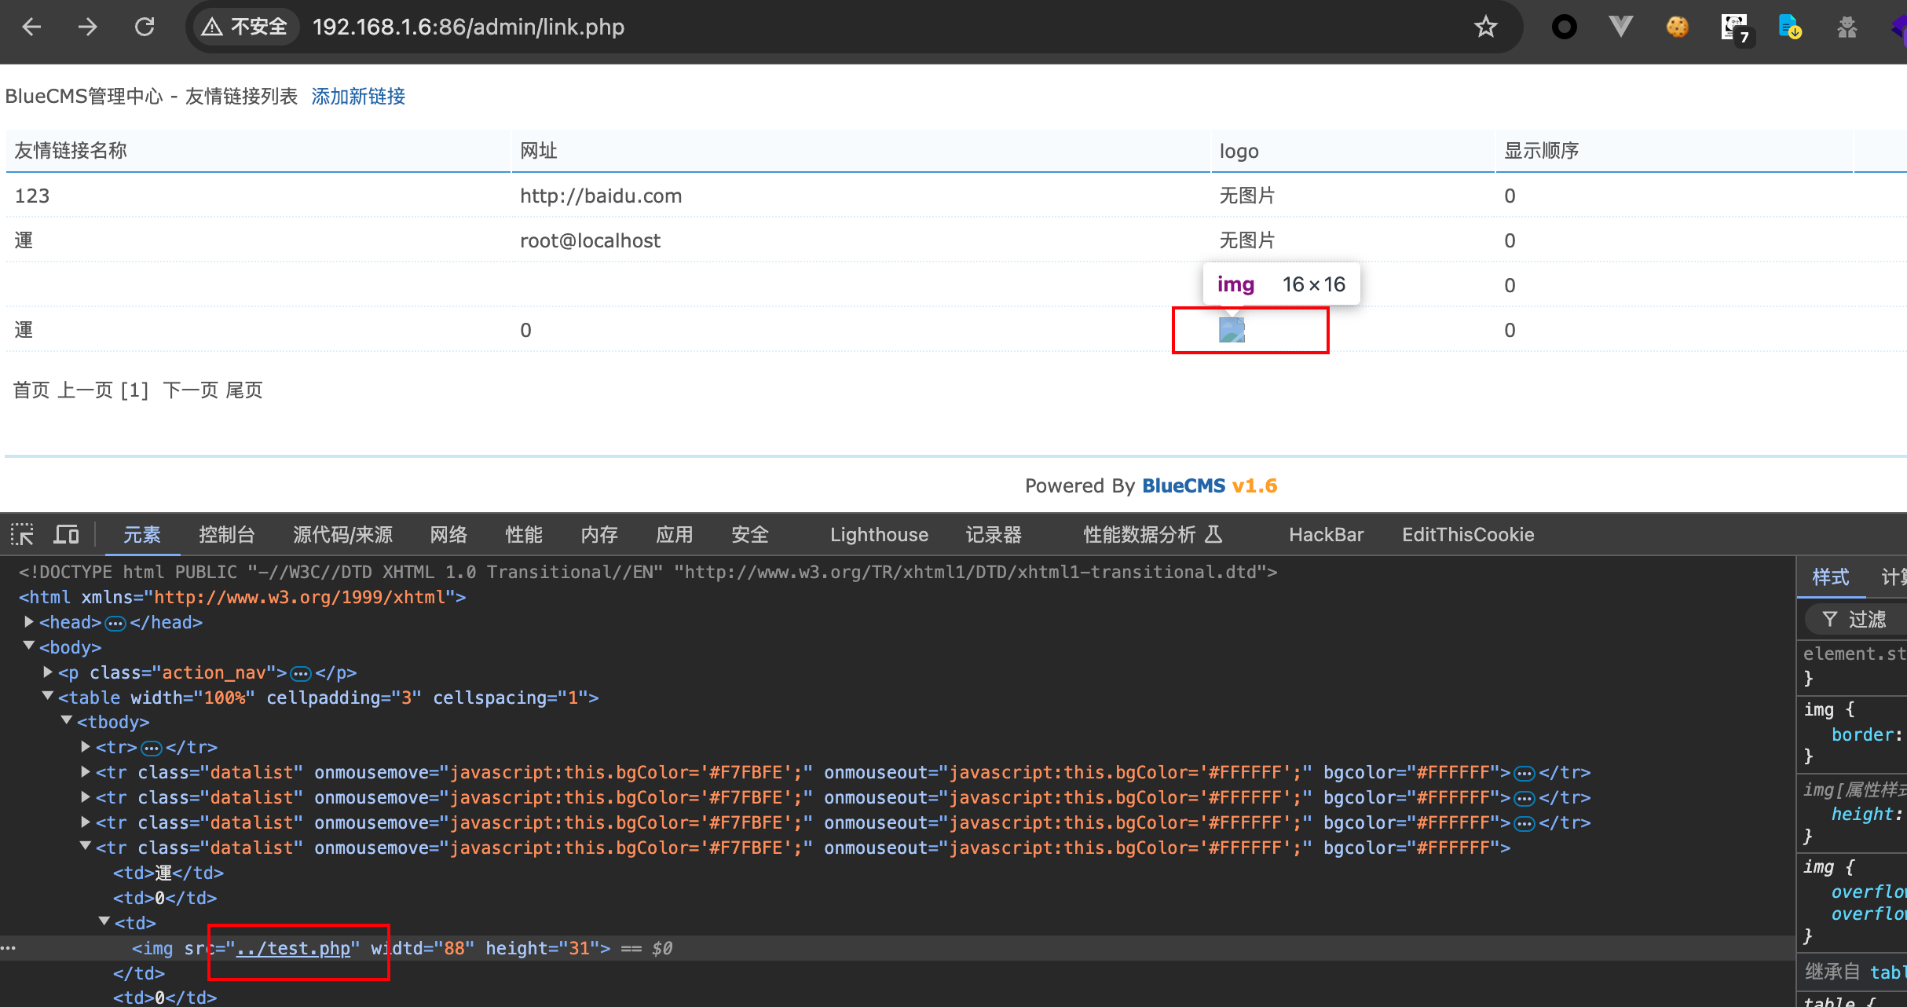Collapse the body node triangle
The image size is (1907, 1007).
click(x=29, y=646)
